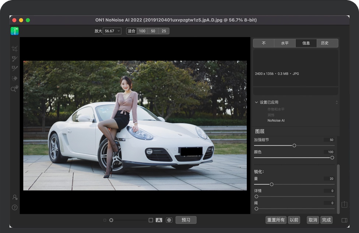Toggle the A mask view button
The image size is (359, 233).
[x=159, y=220]
